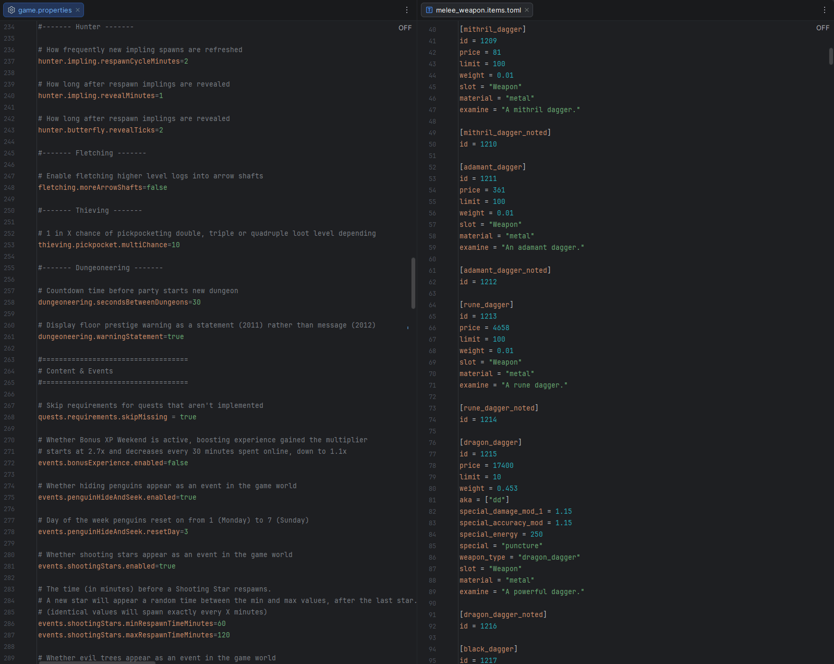The width and height of the screenshot is (834, 664).
Task: Place cursor on fletching.moreArrowShafts=false line
Action: pyautogui.click(x=103, y=188)
